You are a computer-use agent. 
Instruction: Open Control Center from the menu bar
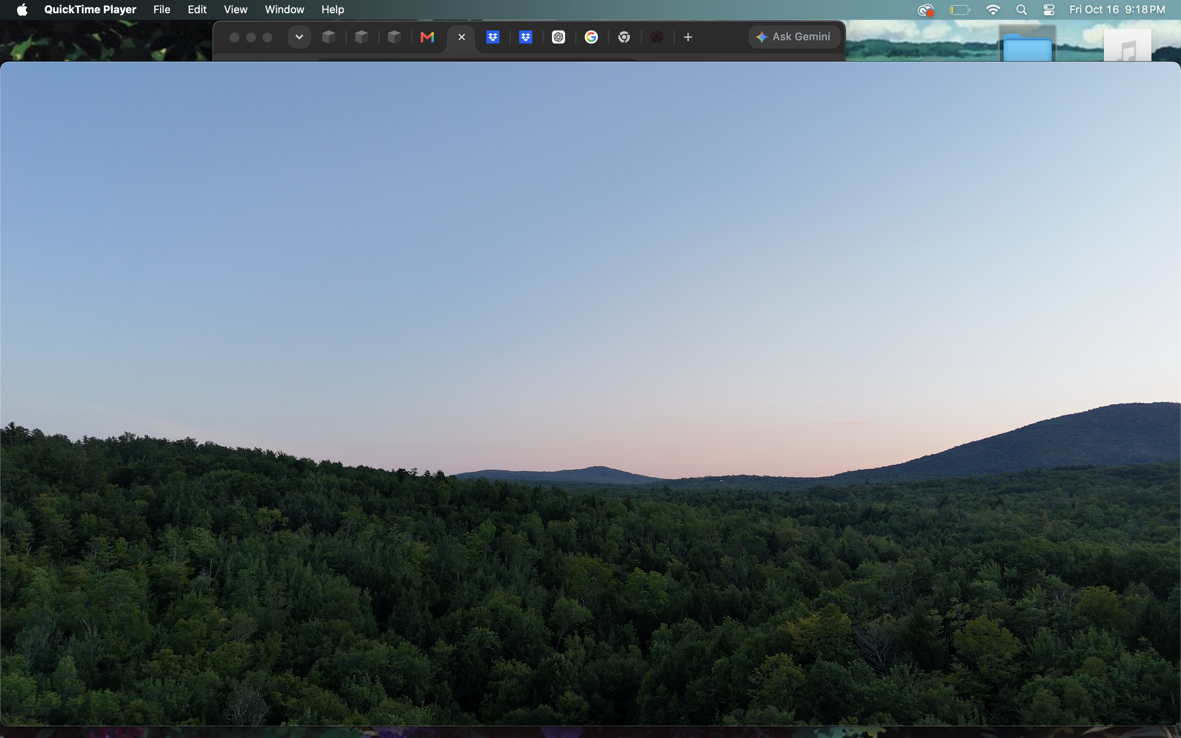1049,10
